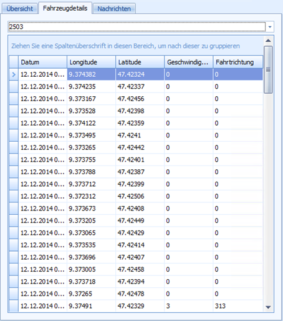
Task: Select the row with longitude 9.374235
Action: [136, 87]
